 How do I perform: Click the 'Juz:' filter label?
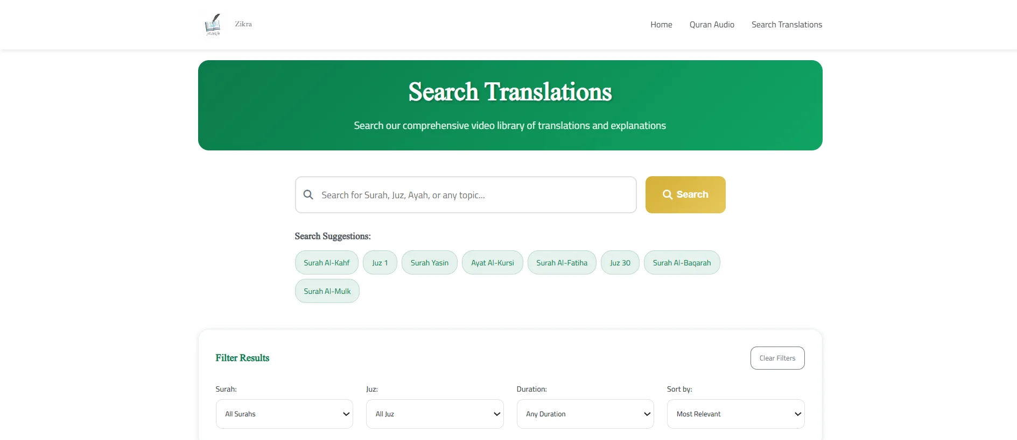[372, 389]
